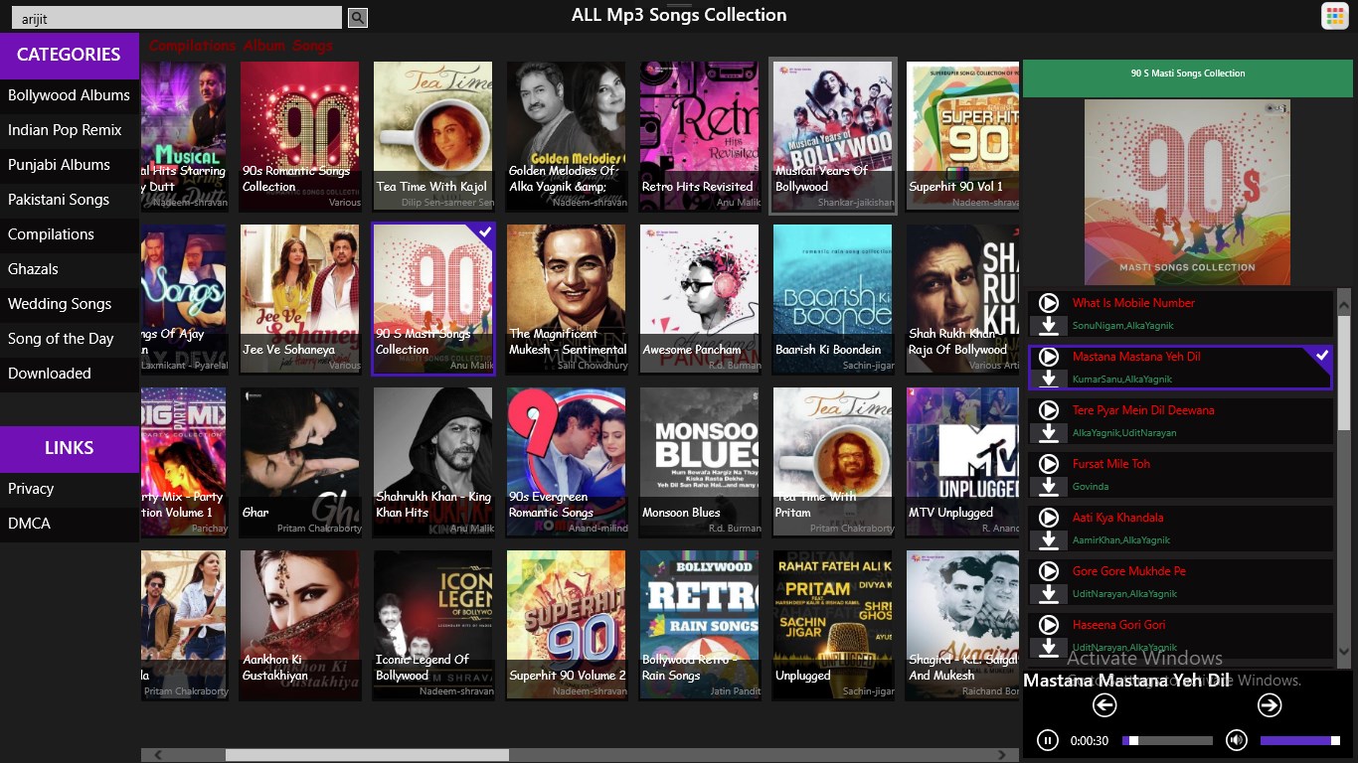Open Song of the Day
This screenshot has width=1358, height=763.
tap(70, 339)
